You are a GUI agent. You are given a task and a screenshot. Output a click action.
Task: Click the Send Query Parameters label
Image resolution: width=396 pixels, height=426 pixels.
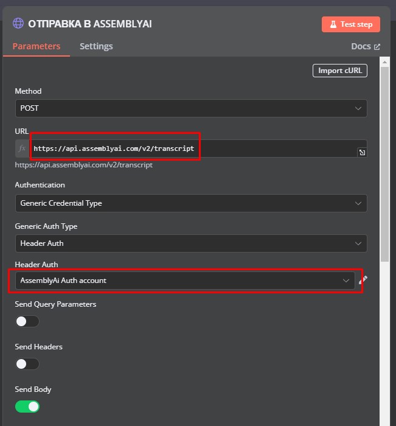click(x=56, y=304)
